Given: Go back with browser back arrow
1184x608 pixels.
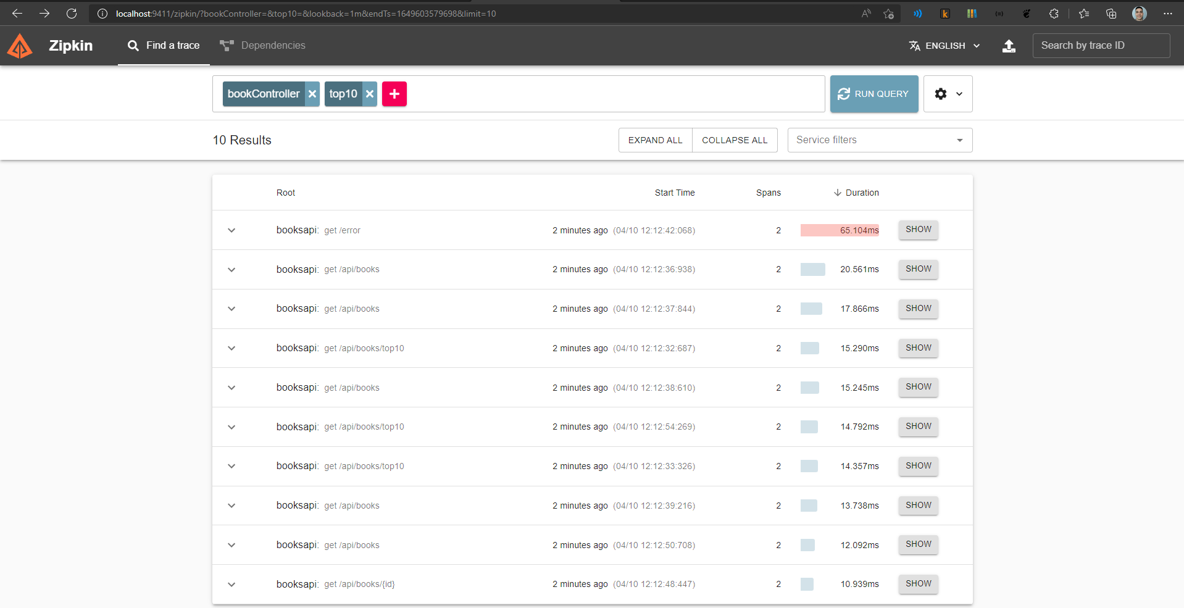Looking at the screenshot, I should [x=17, y=13].
